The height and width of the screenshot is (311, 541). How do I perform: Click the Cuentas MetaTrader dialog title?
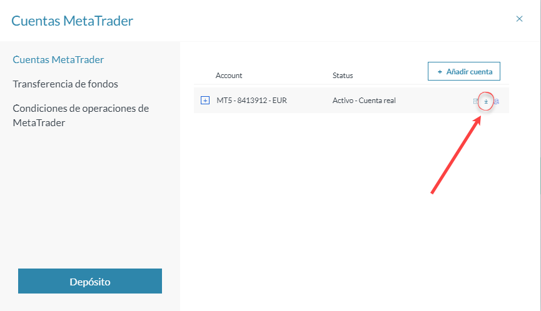coord(72,21)
